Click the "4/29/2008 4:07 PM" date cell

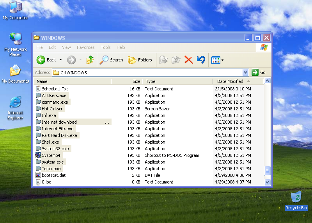[233, 182]
